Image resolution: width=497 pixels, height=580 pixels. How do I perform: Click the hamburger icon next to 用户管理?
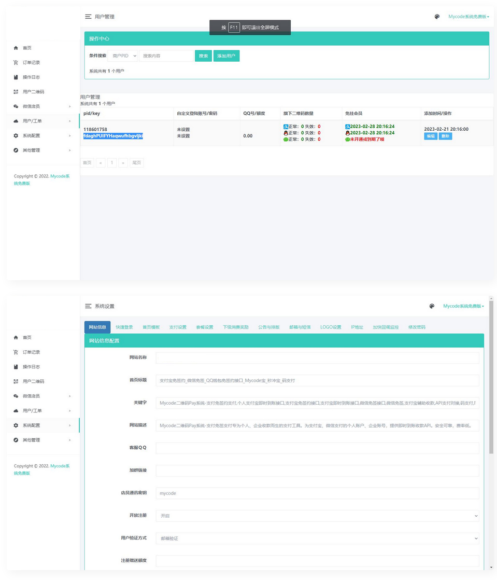click(88, 16)
